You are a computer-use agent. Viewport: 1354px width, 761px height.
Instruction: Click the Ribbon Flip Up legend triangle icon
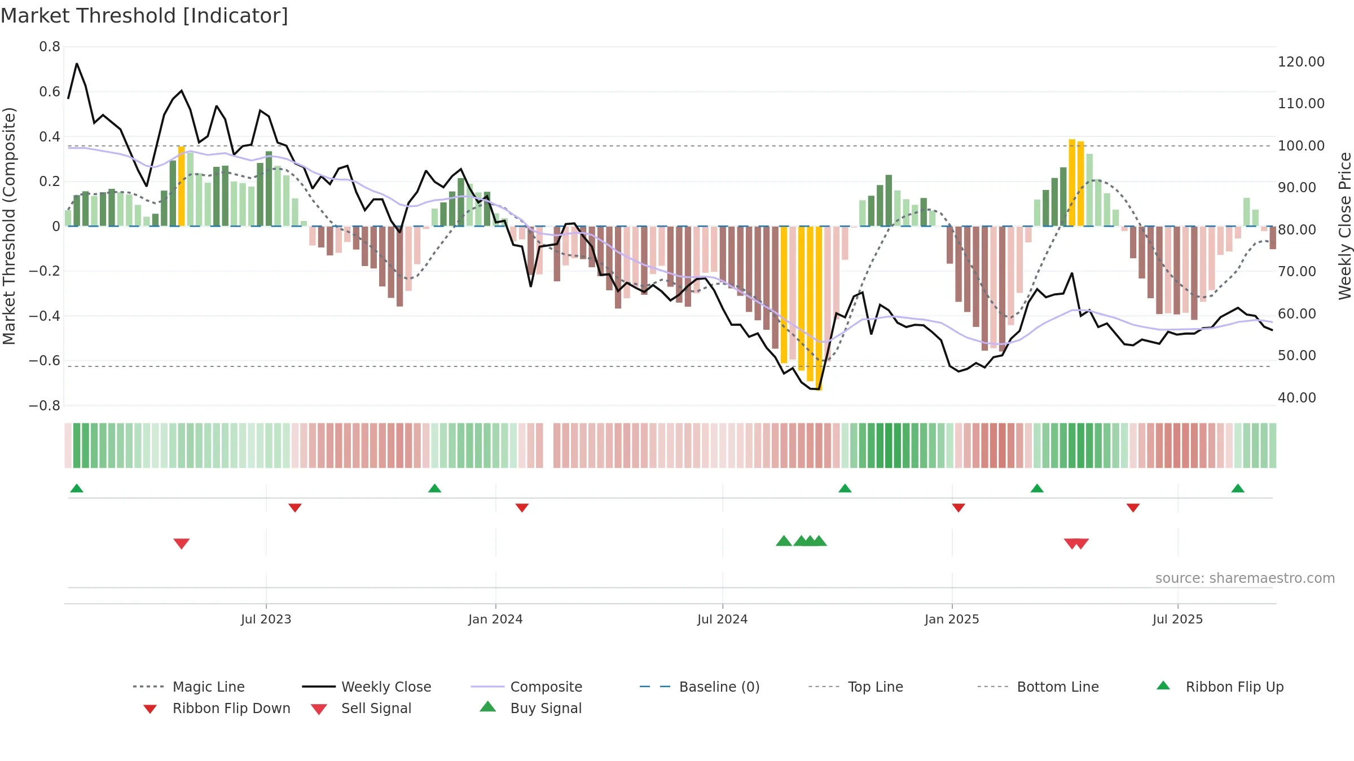click(1163, 685)
